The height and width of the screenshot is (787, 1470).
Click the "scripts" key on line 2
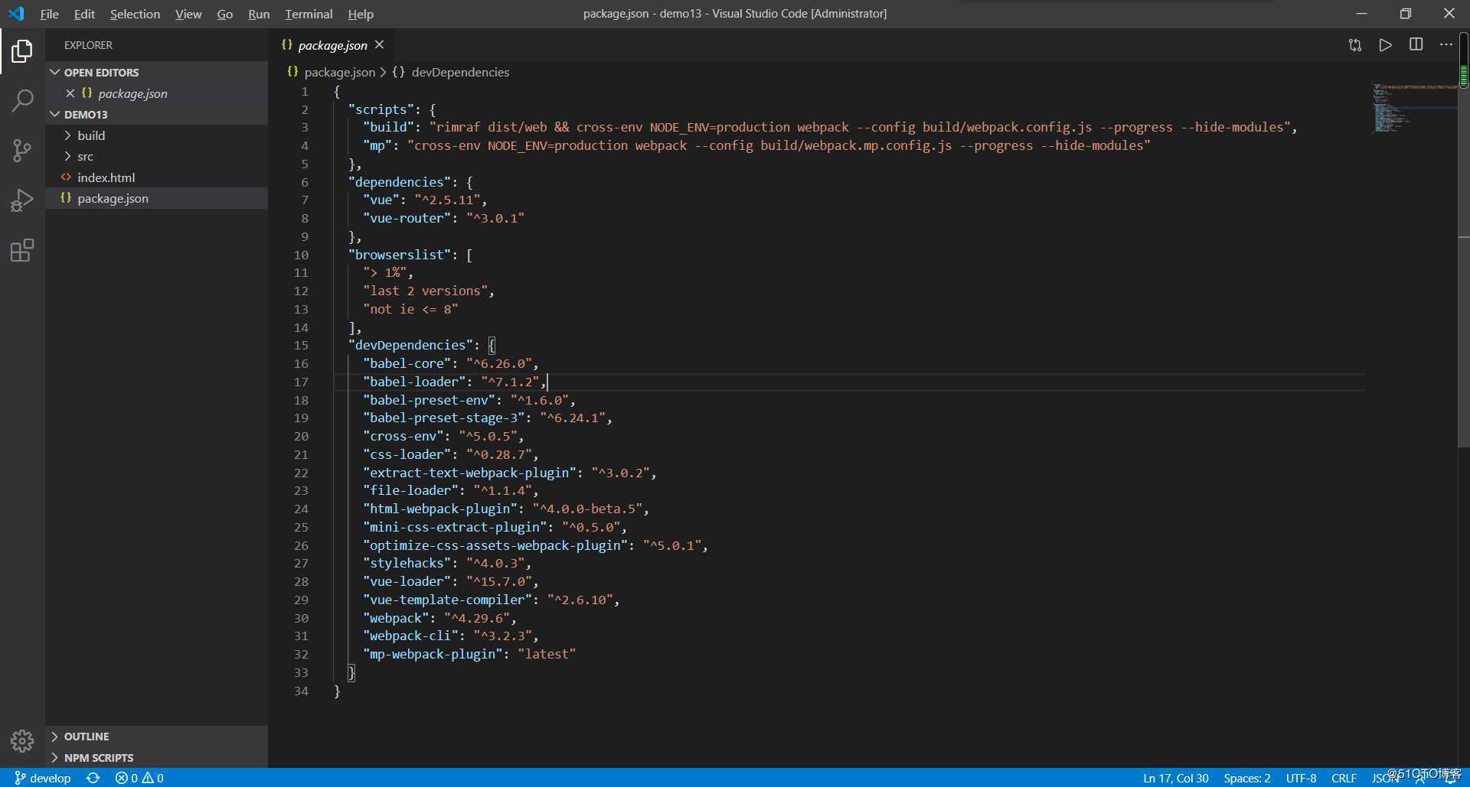(381, 109)
